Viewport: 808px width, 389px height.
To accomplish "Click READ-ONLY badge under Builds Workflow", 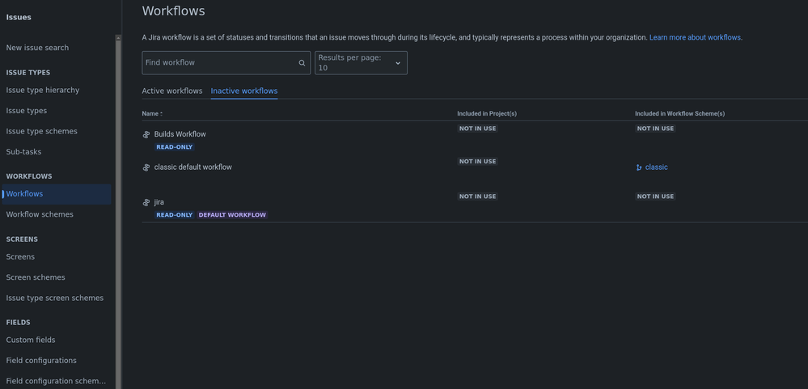I will coord(174,147).
